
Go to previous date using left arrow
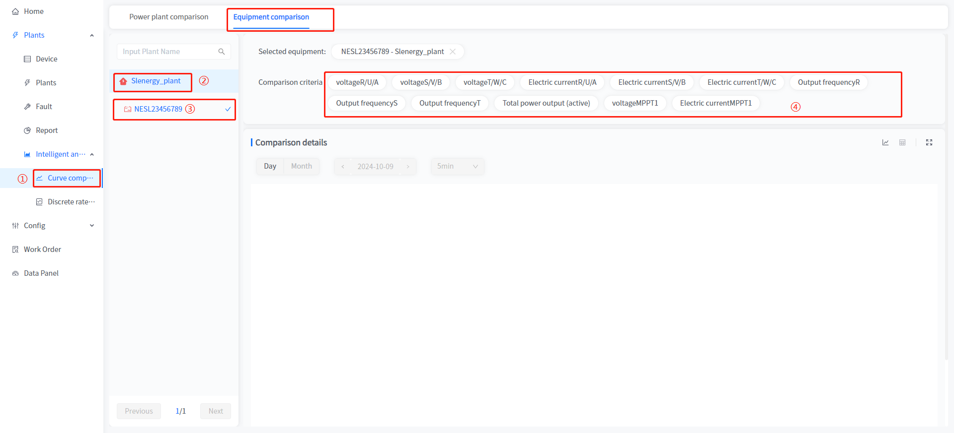pyautogui.click(x=343, y=167)
